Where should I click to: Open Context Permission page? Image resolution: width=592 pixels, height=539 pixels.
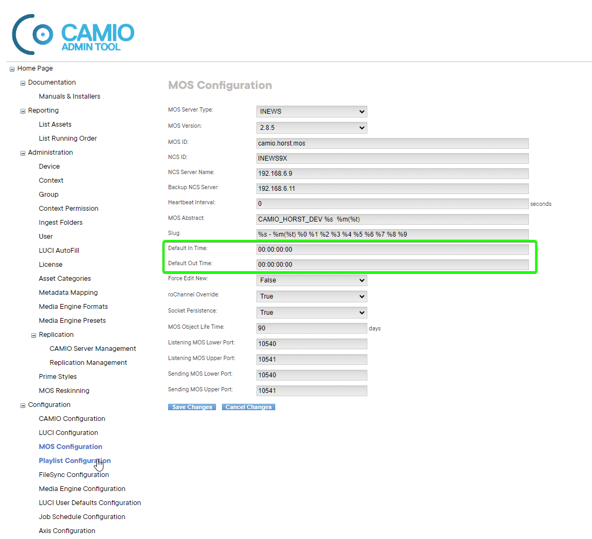(x=68, y=208)
